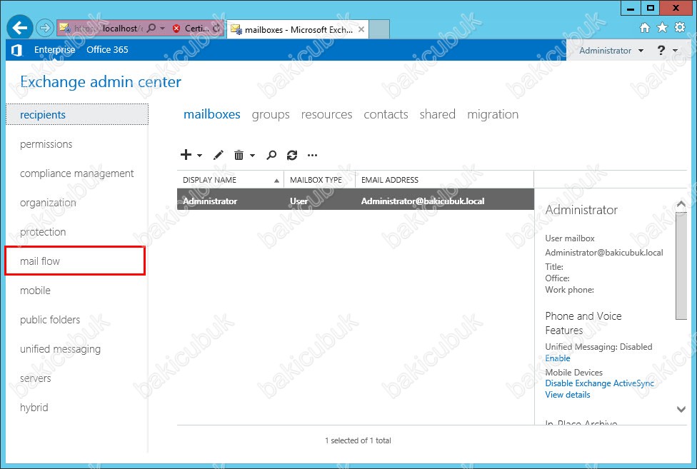Expand the Help dropdown arrow
The image size is (697, 469).
coord(676,51)
